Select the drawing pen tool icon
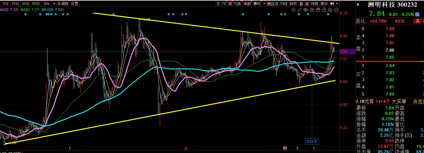 point(300,10)
